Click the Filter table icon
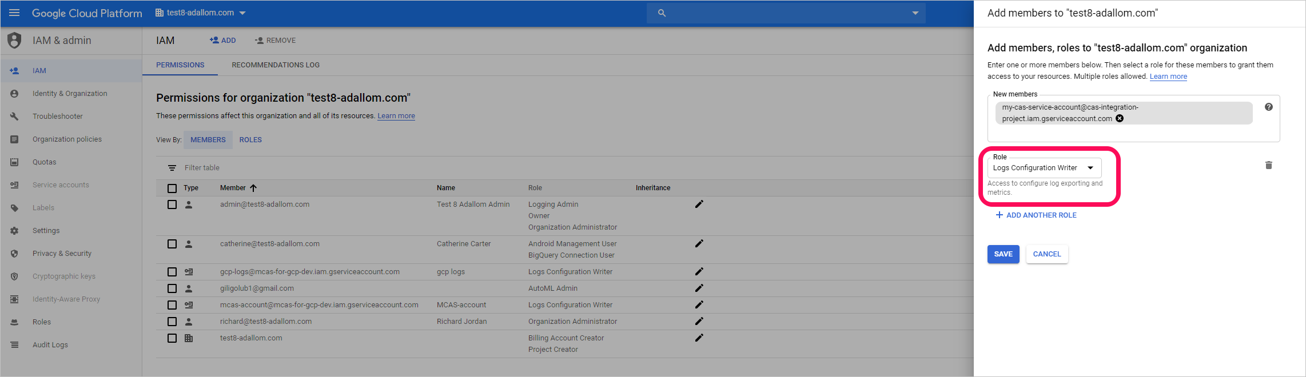The width and height of the screenshot is (1306, 377). pyautogui.click(x=172, y=168)
